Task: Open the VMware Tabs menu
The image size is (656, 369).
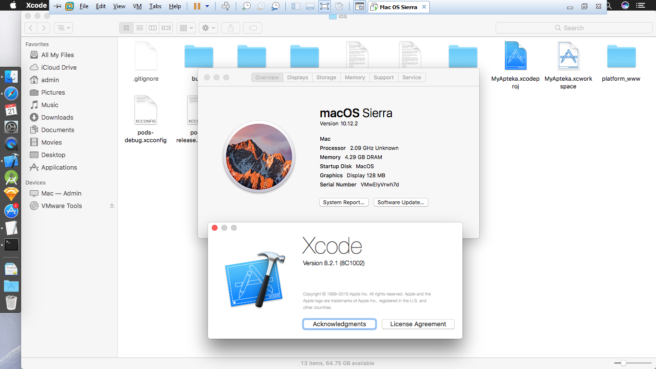Action: coord(155,6)
